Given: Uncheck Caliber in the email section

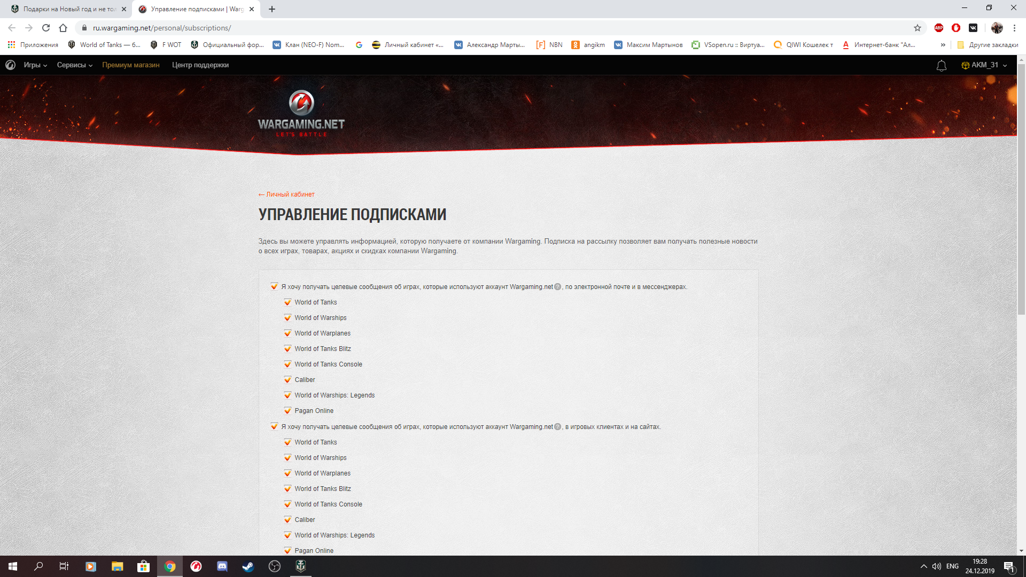Looking at the screenshot, I should pyautogui.click(x=287, y=380).
